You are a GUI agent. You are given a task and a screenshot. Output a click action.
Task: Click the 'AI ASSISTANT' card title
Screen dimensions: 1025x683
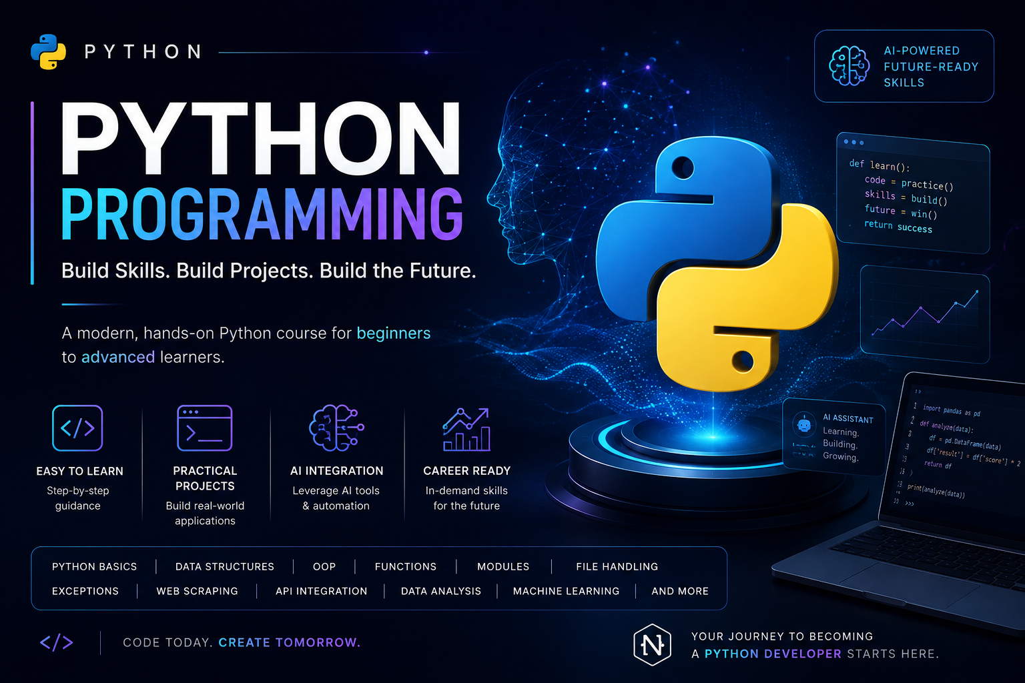pos(848,419)
